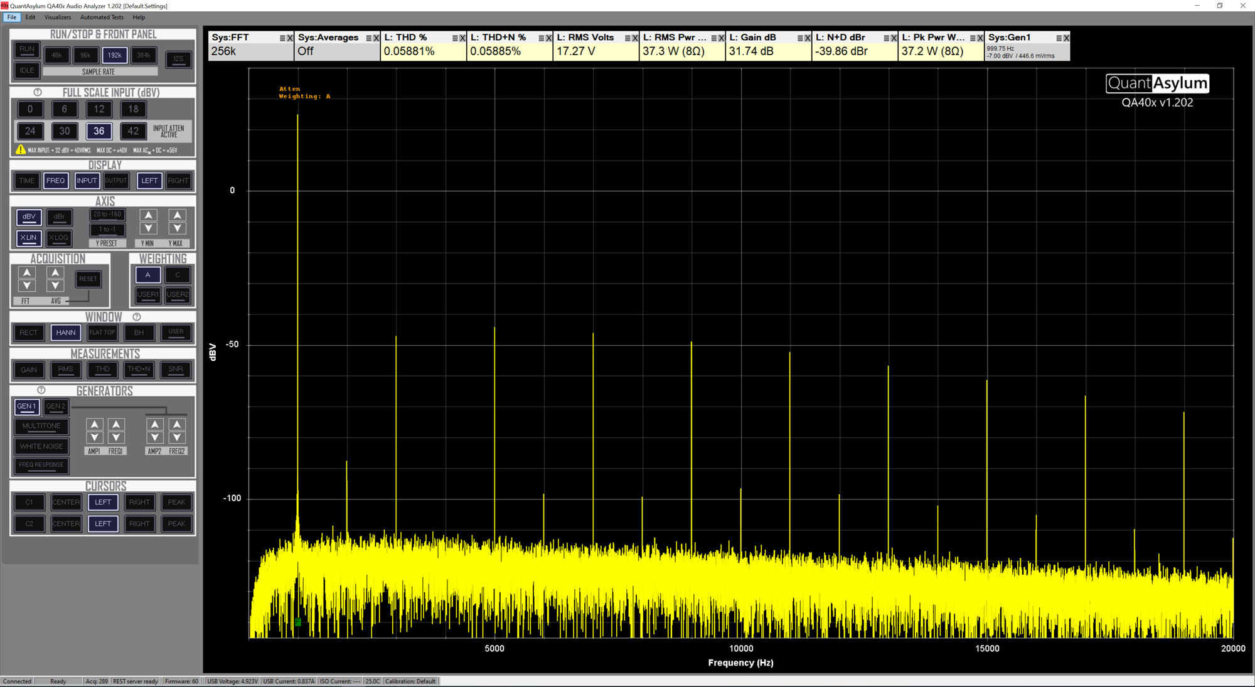
Task: Toggle GEN 2 generator on
Action: pyautogui.click(x=55, y=407)
